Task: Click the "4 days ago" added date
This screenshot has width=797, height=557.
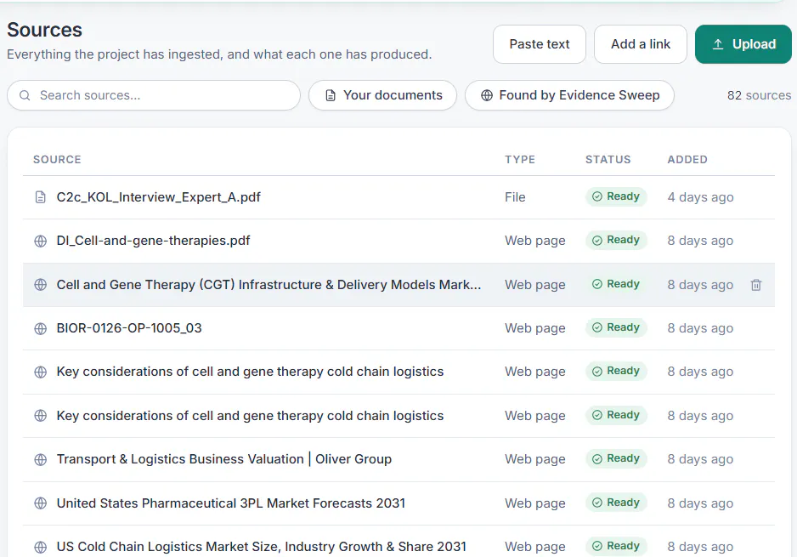Action: click(x=700, y=197)
